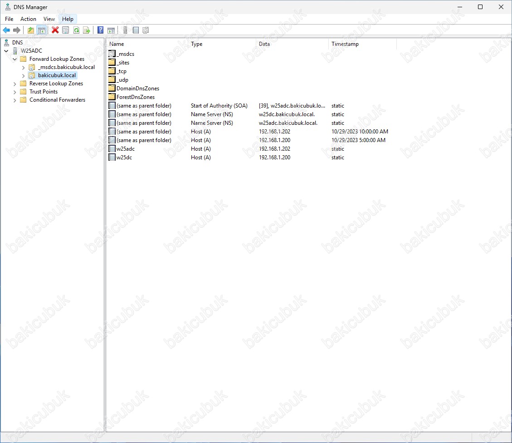
Task: Click the DomainDnsZones folder icon
Action: 112,88
